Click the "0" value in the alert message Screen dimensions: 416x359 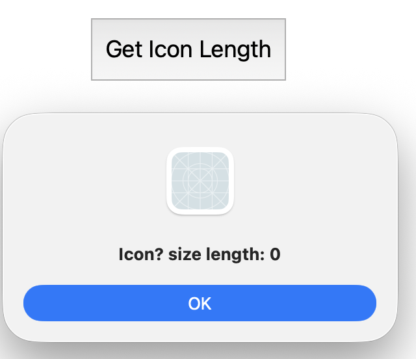275,254
